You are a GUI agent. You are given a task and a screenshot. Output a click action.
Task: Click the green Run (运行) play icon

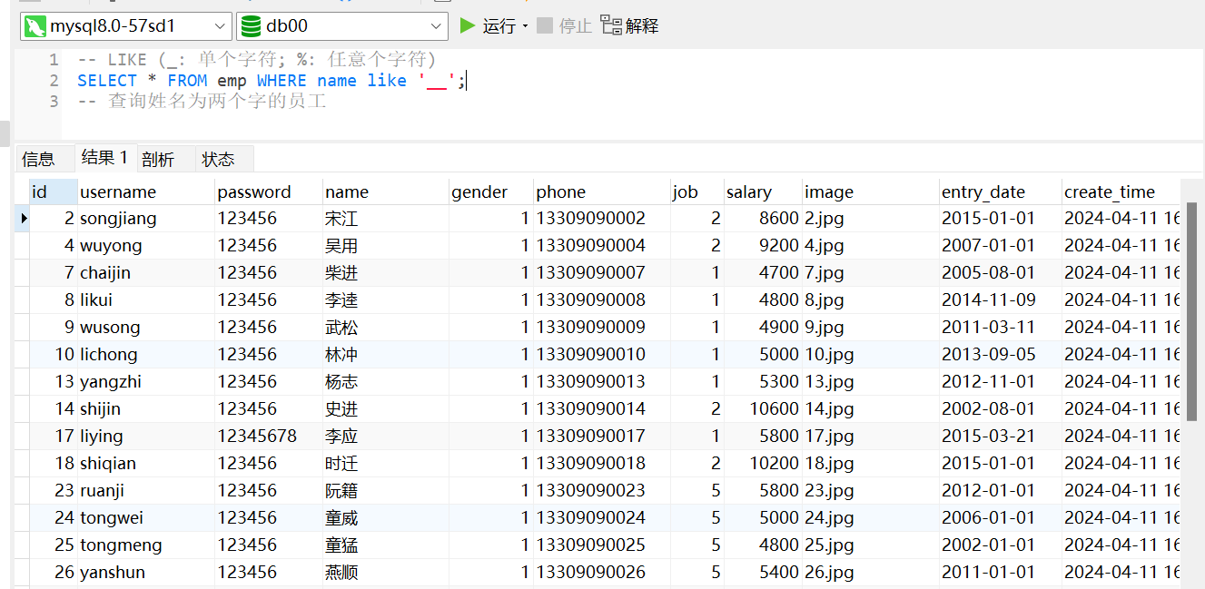pos(469,25)
